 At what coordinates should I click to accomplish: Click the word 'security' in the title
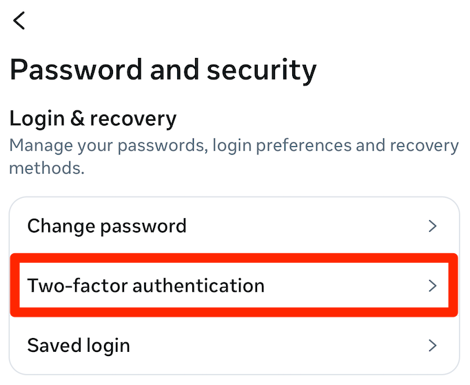pos(262,70)
